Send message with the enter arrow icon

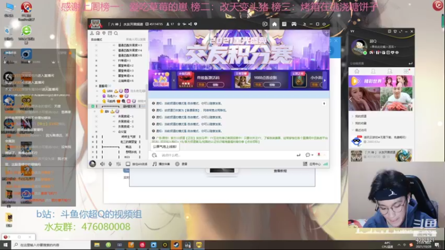click(x=298, y=155)
